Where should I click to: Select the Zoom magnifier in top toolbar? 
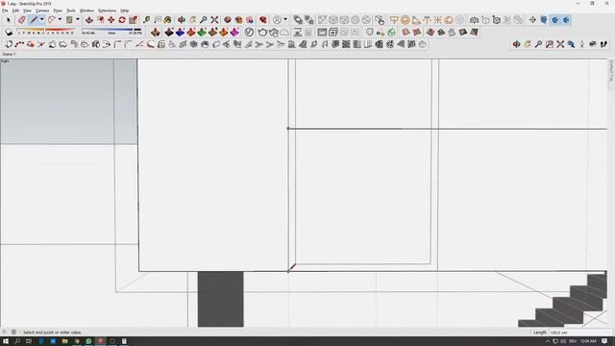(x=204, y=19)
